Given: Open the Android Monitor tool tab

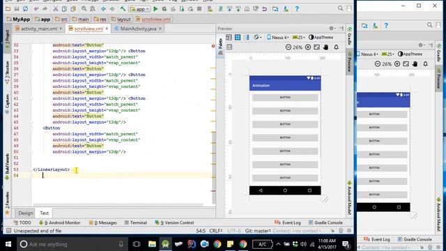Looking at the screenshot, I should [60, 222].
